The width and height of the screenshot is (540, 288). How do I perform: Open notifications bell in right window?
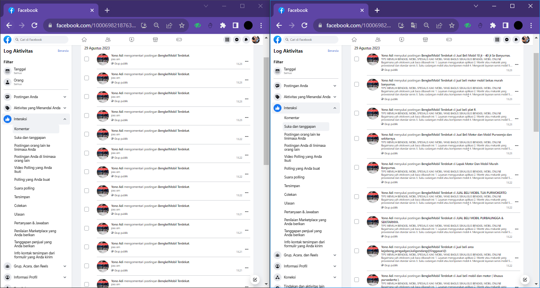coord(516,40)
